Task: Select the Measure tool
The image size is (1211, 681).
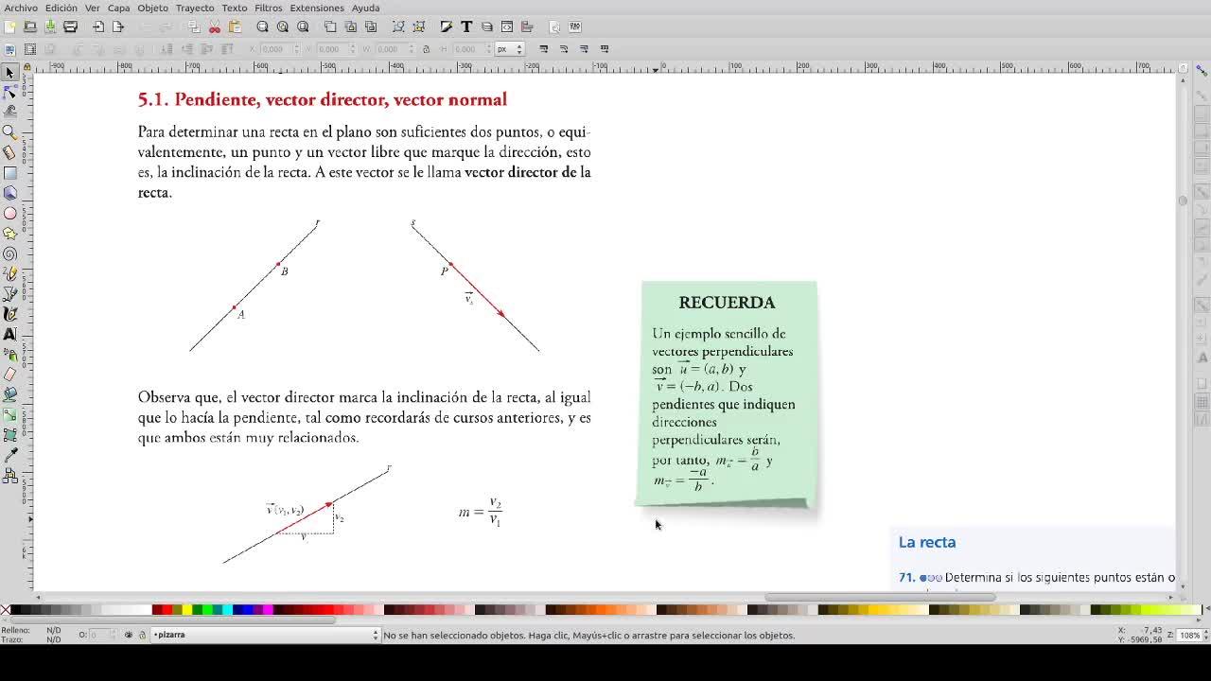Action: 10,152
